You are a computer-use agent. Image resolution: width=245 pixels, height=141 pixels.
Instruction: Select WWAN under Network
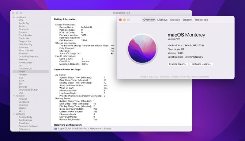(x=22, y=108)
